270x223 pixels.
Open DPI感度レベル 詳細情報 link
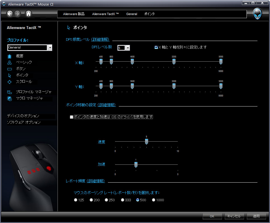(x=100, y=40)
